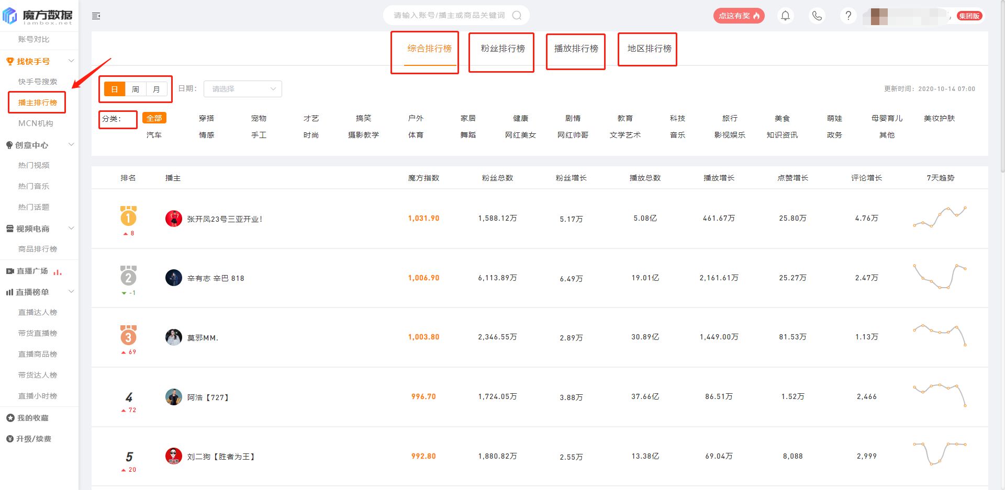Open 热门音乐 in sidebar
This screenshot has width=1005, height=490.
[34, 186]
